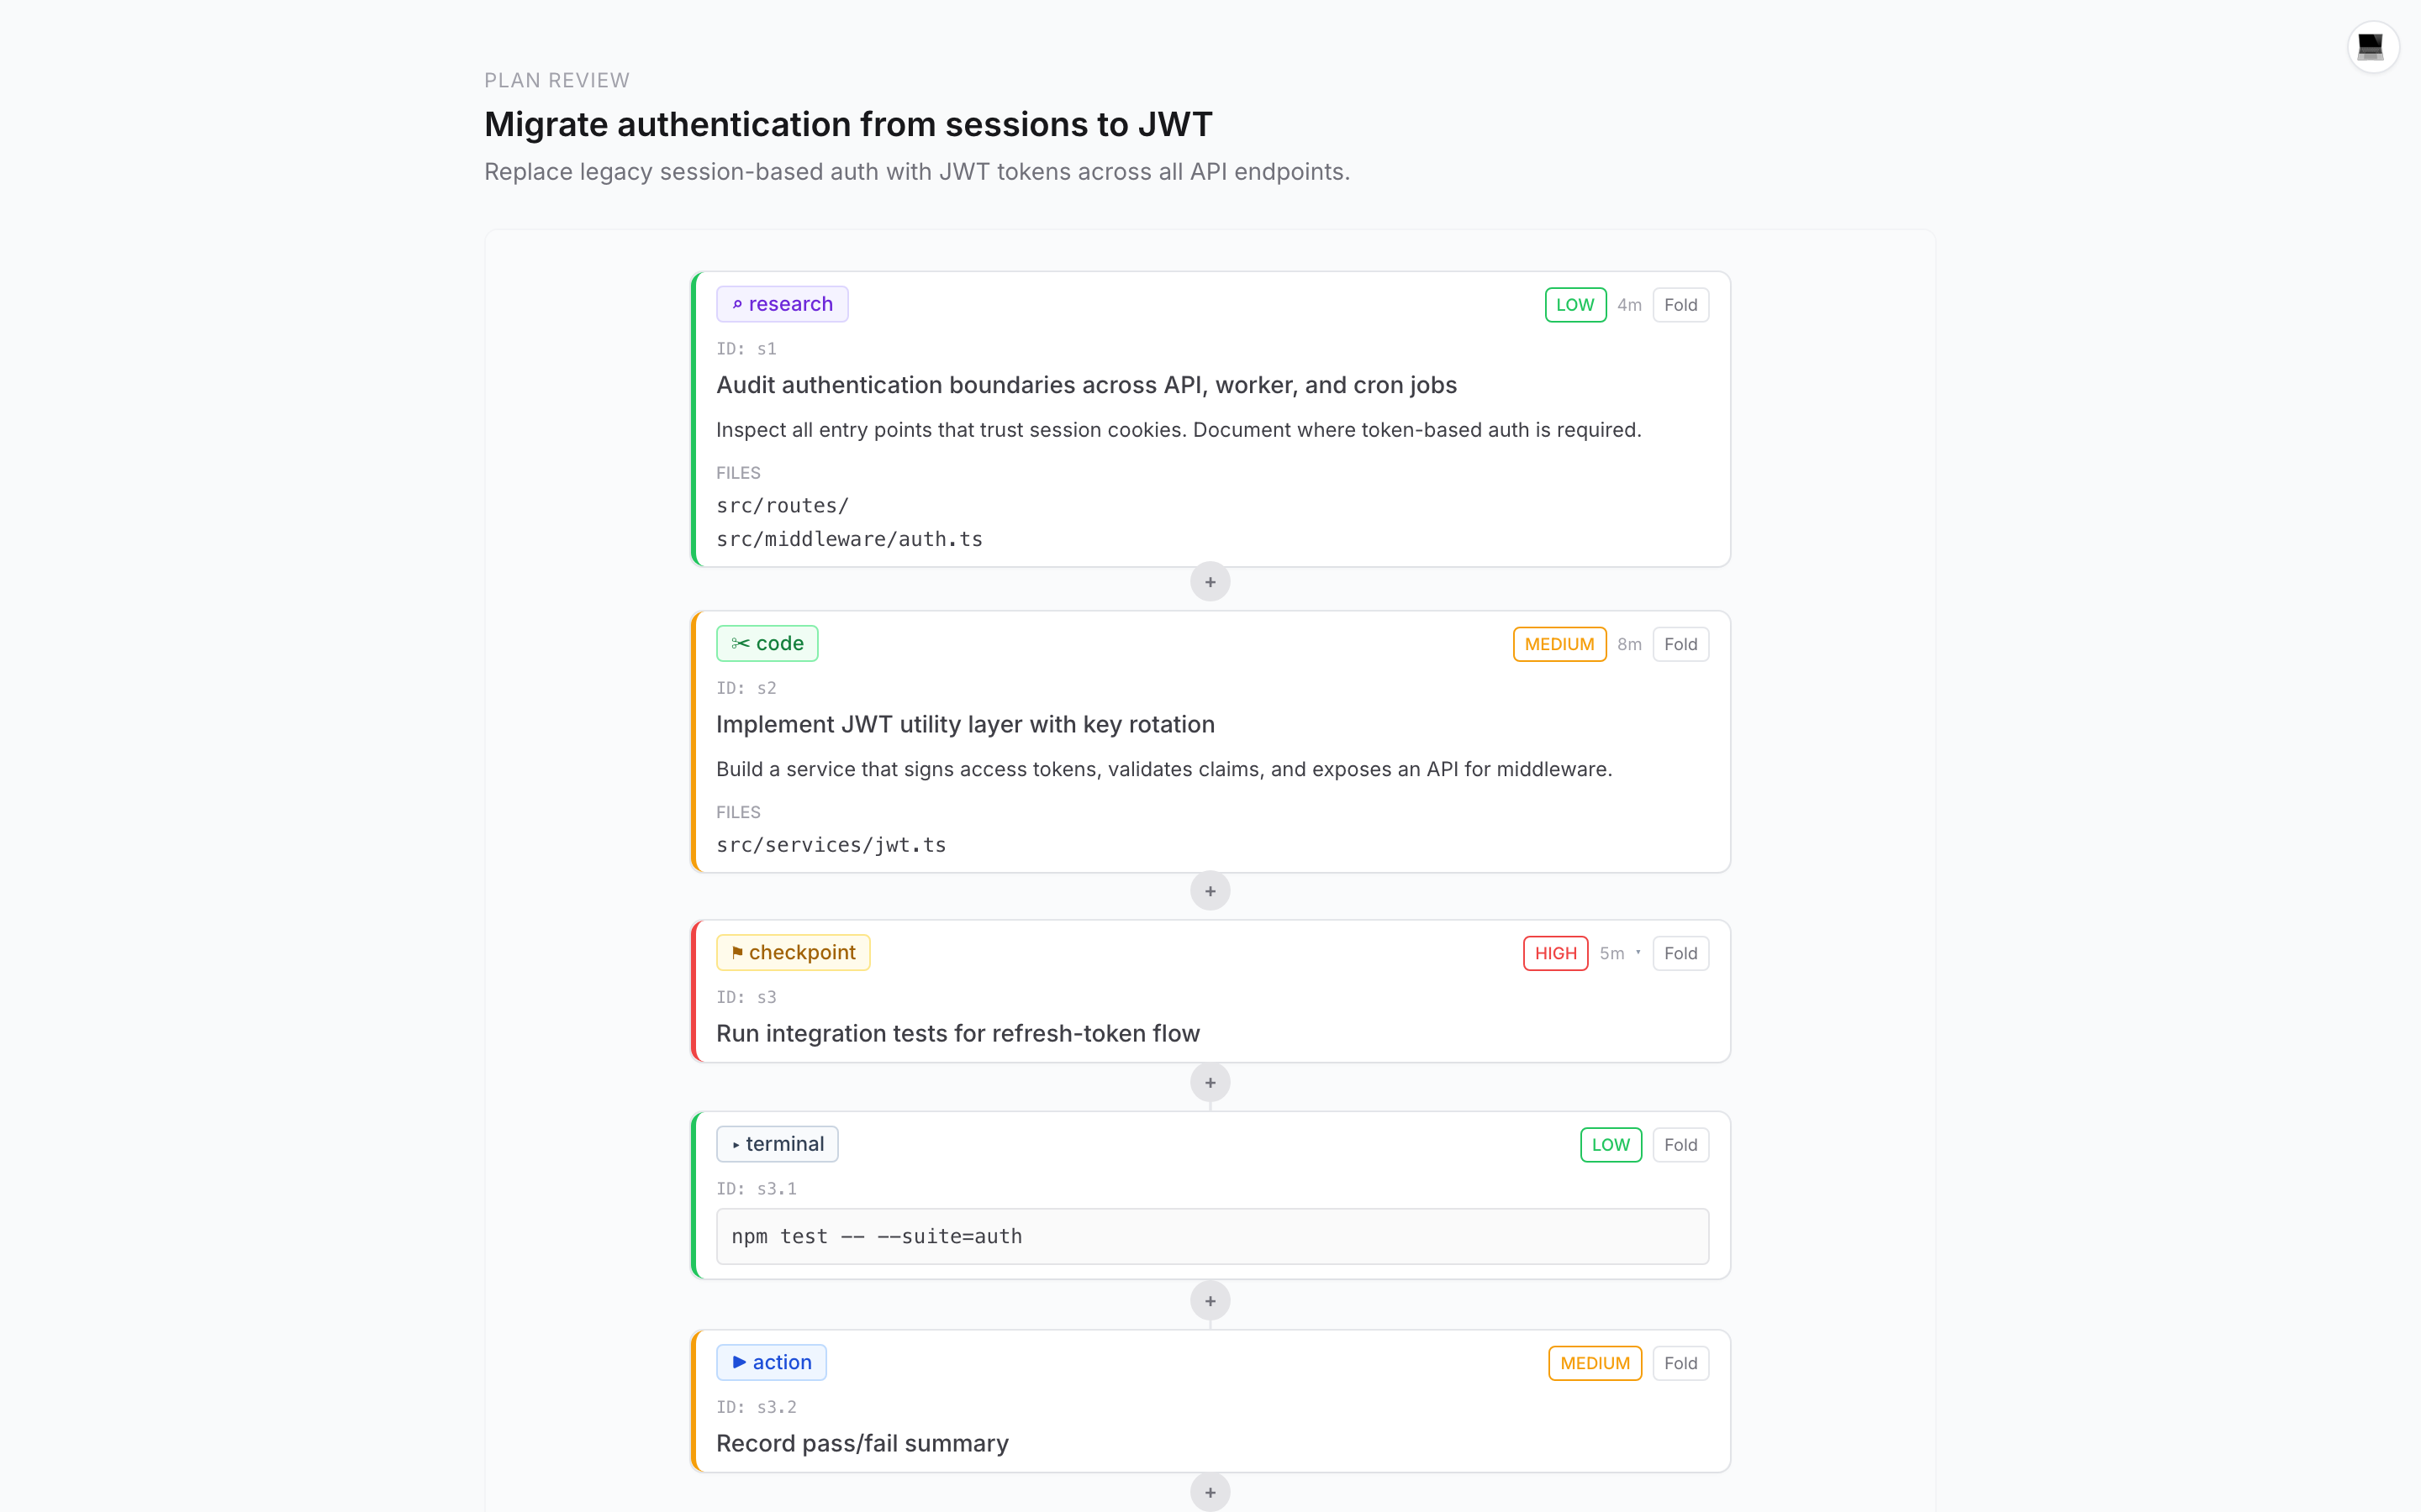Click the HIGH risk badge on checkpoint
The width and height of the screenshot is (2421, 1512).
pyautogui.click(x=1554, y=953)
